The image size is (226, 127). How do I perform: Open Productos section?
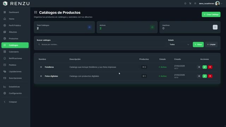tap(15, 38)
